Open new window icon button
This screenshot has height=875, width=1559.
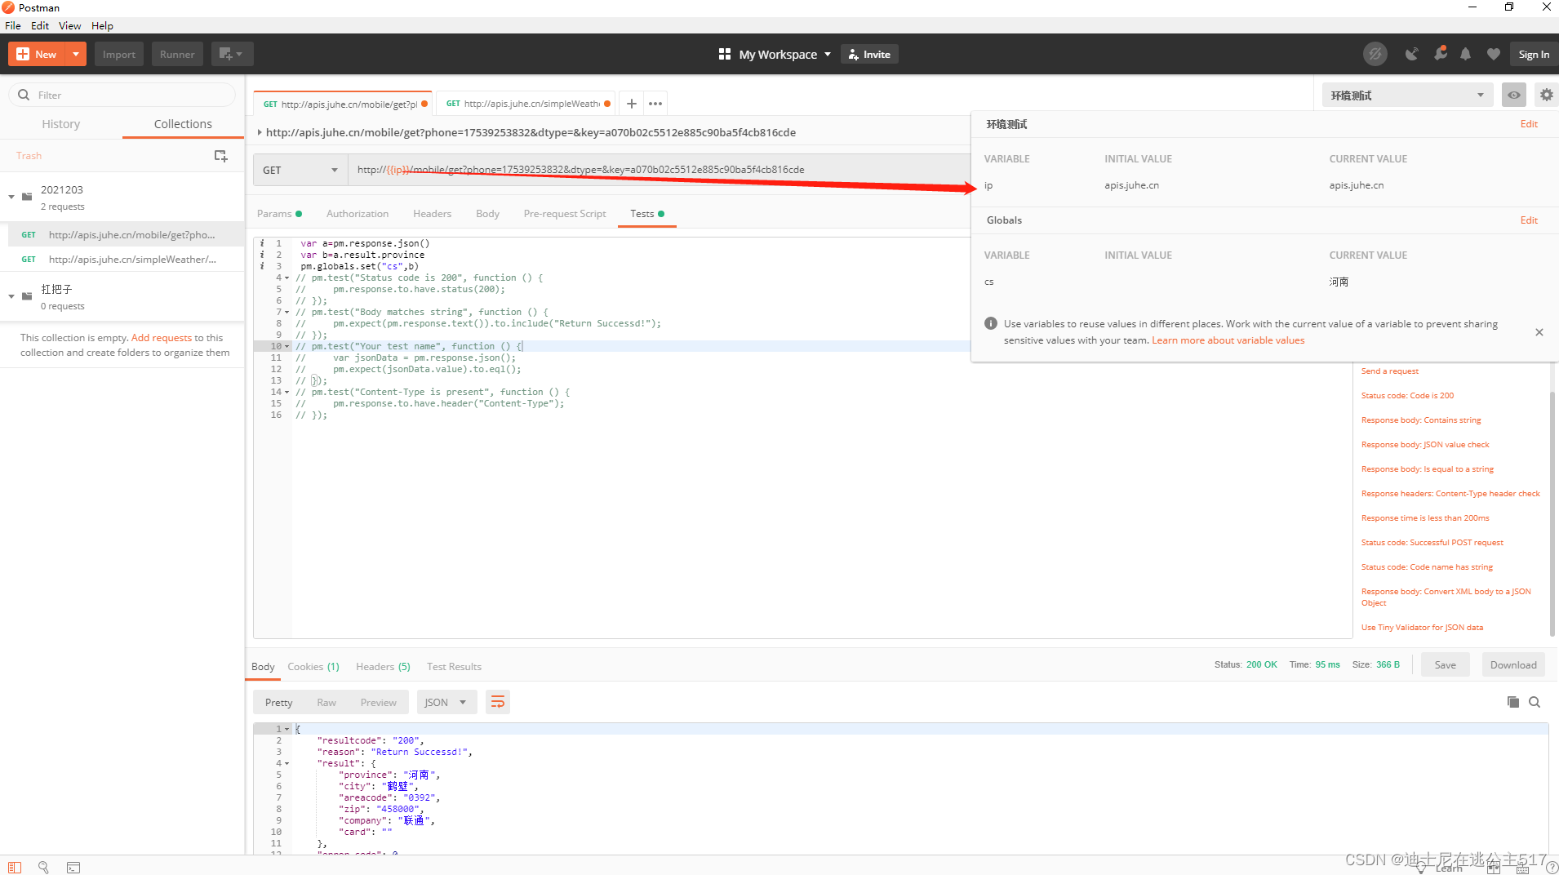(232, 54)
